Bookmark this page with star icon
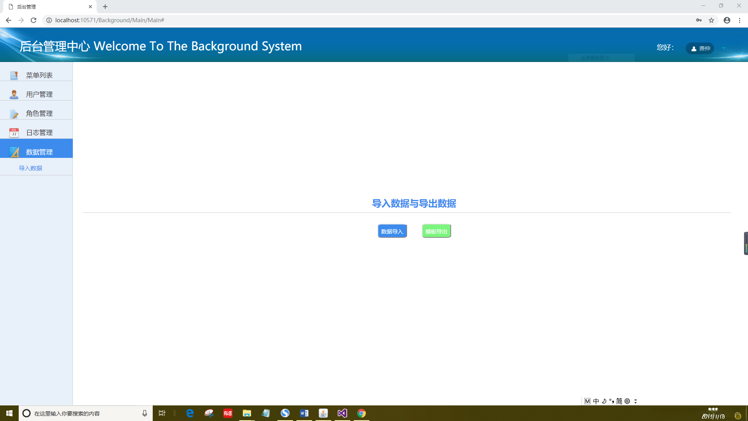Viewport: 748px width, 421px height. [x=711, y=20]
